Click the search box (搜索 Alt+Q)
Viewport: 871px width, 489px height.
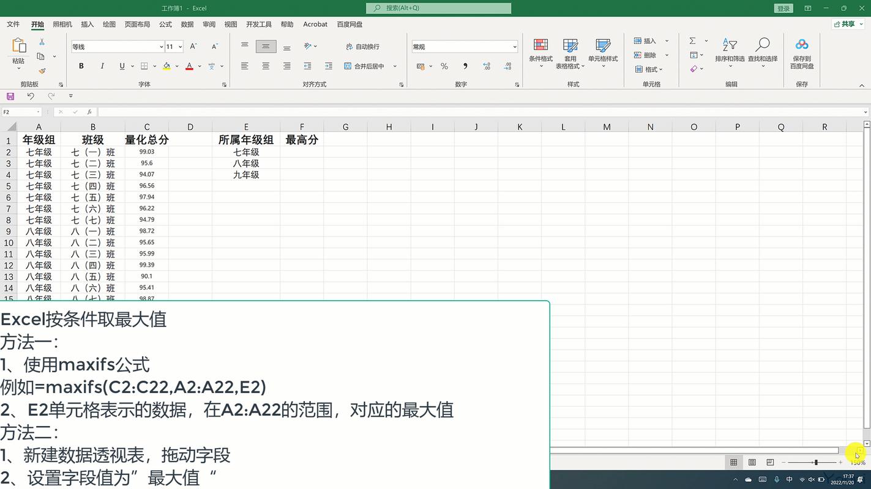(438, 8)
